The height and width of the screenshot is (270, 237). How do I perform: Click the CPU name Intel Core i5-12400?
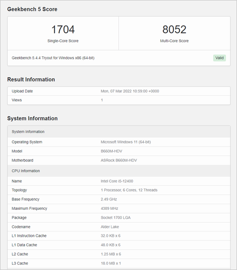point(117,181)
